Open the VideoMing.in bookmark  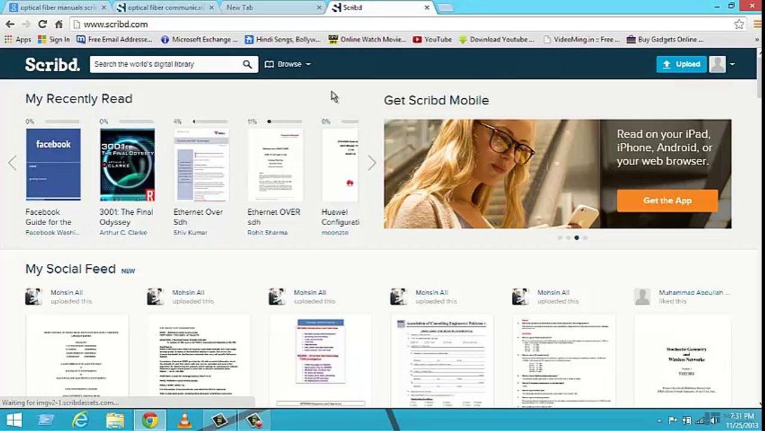point(581,40)
